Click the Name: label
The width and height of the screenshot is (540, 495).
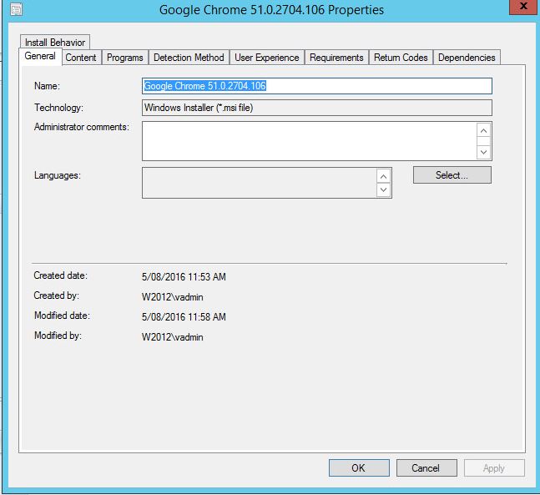47,86
